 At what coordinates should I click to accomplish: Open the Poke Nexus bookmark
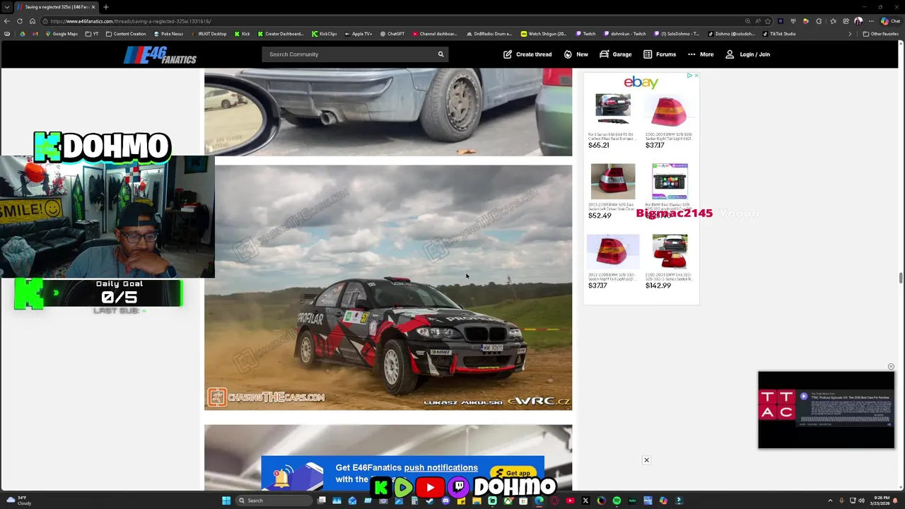pos(168,34)
